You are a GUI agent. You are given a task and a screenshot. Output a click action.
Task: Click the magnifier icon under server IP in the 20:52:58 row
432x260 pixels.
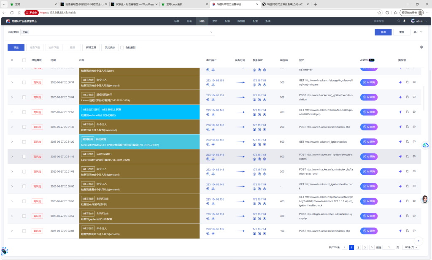(x=259, y=114)
